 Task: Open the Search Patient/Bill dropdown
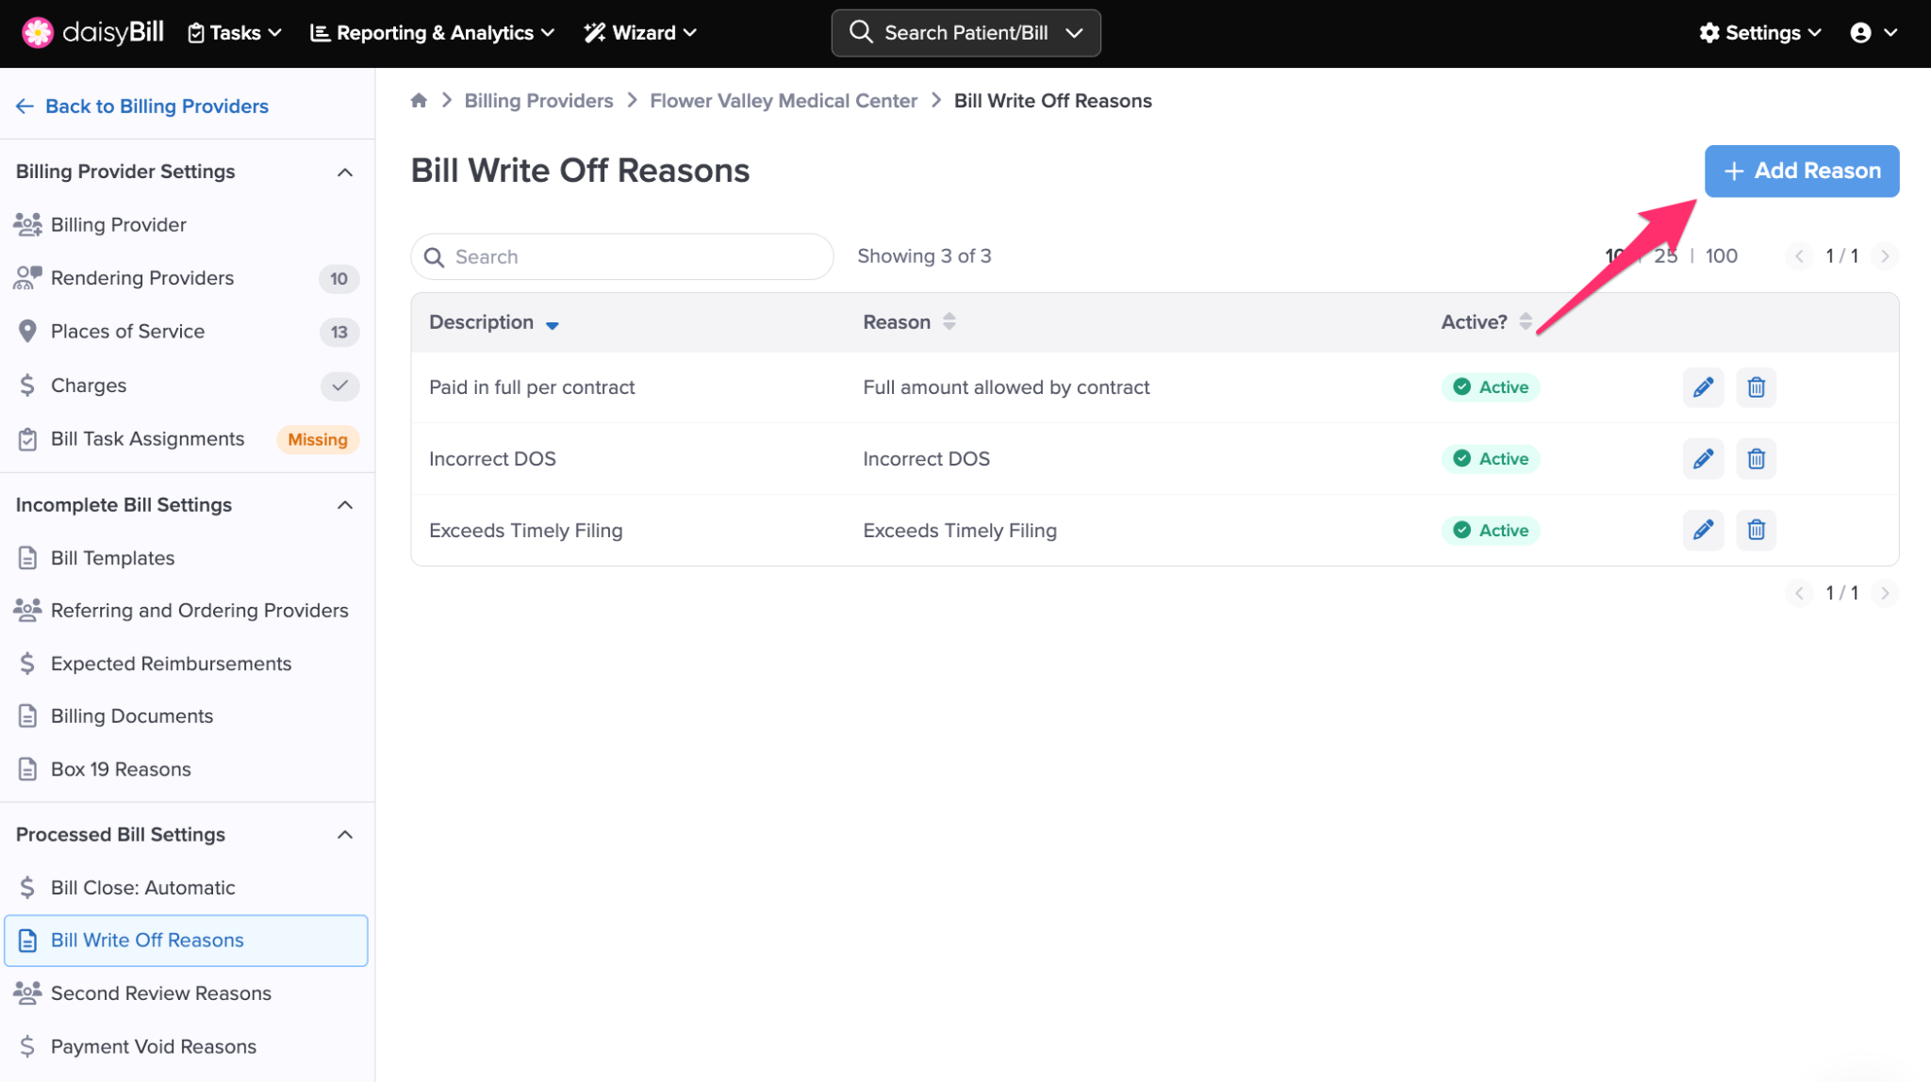965,33
